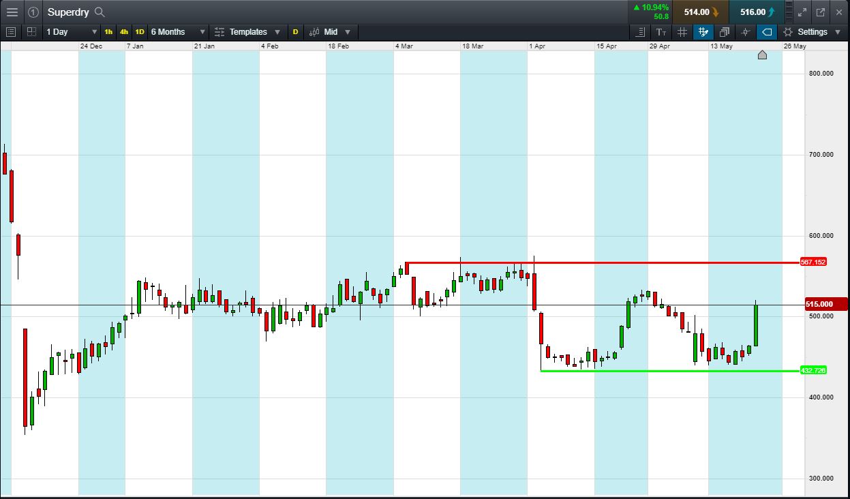The height and width of the screenshot is (499, 850).
Task: Click the yellow D button
Action: (295, 31)
